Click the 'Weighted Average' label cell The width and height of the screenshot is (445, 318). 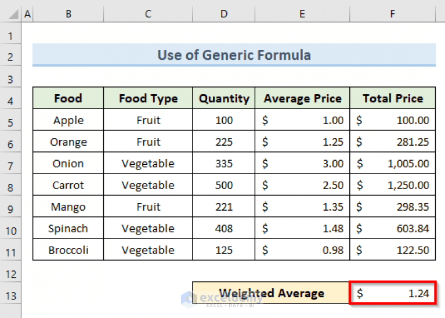tap(271, 292)
